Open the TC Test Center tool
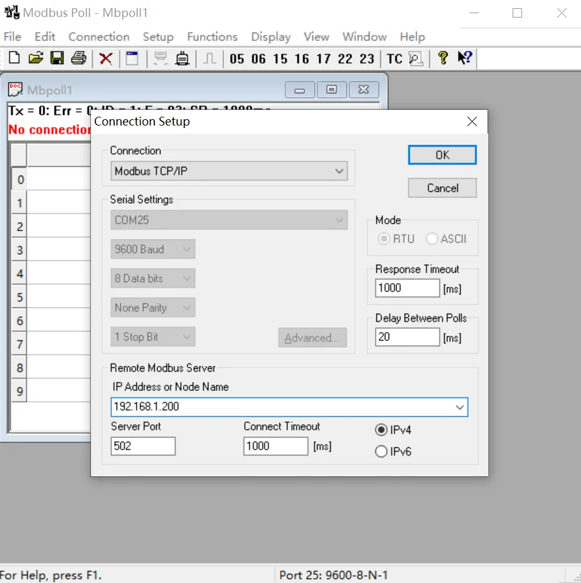This screenshot has height=583, width=581. 393,58
